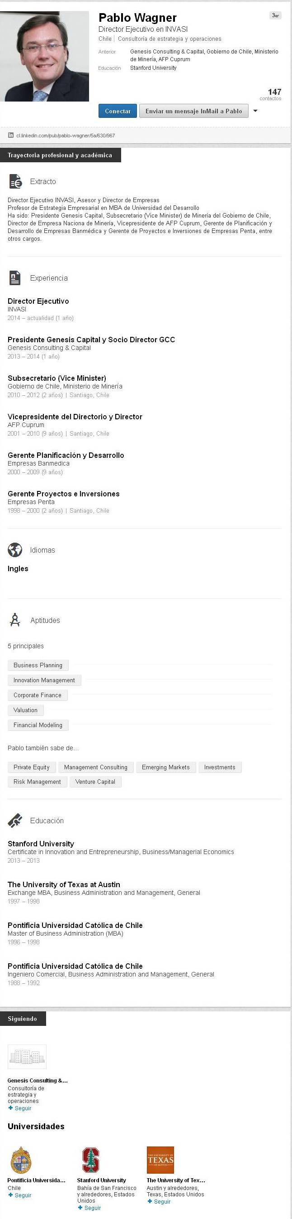The height and width of the screenshot is (1219, 292).
Task: Click the Educación section icon
Action: [x=15, y=821]
